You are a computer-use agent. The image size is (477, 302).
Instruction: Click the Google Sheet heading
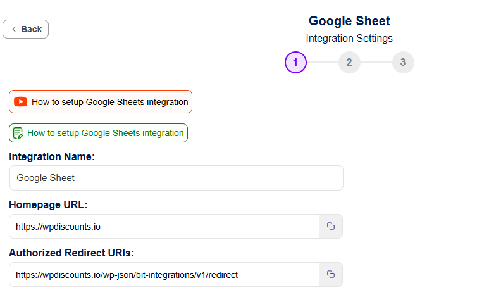click(x=349, y=21)
